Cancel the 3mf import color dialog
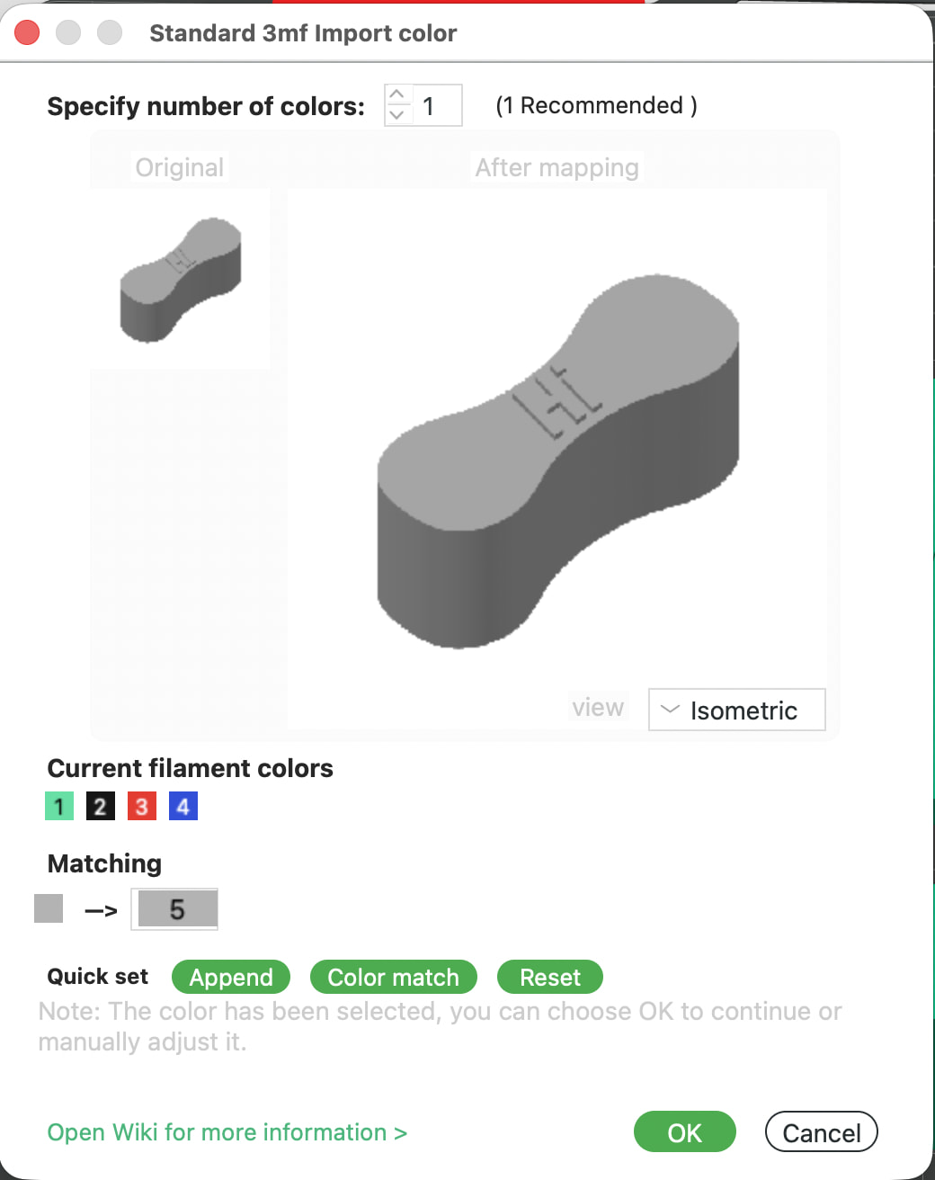Viewport: 935px width, 1180px height. click(822, 1132)
